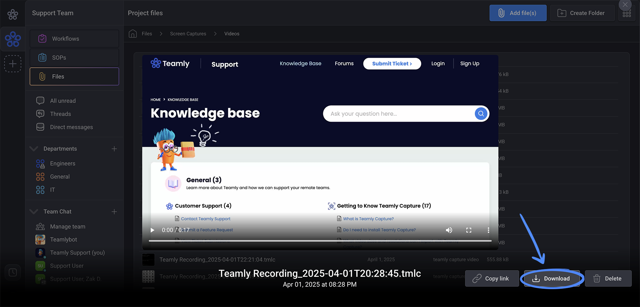The height and width of the screenshot is (307, 640).
Task: Open All unread messages
Action: [63, 101]
